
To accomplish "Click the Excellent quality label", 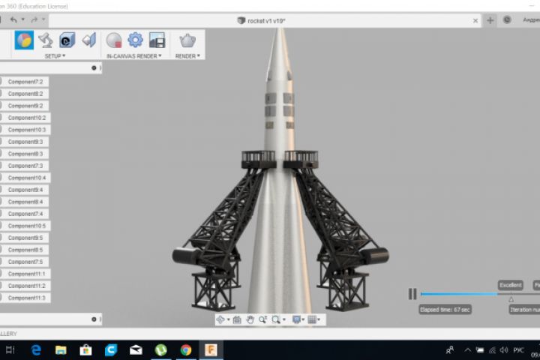I will (511, 285).
